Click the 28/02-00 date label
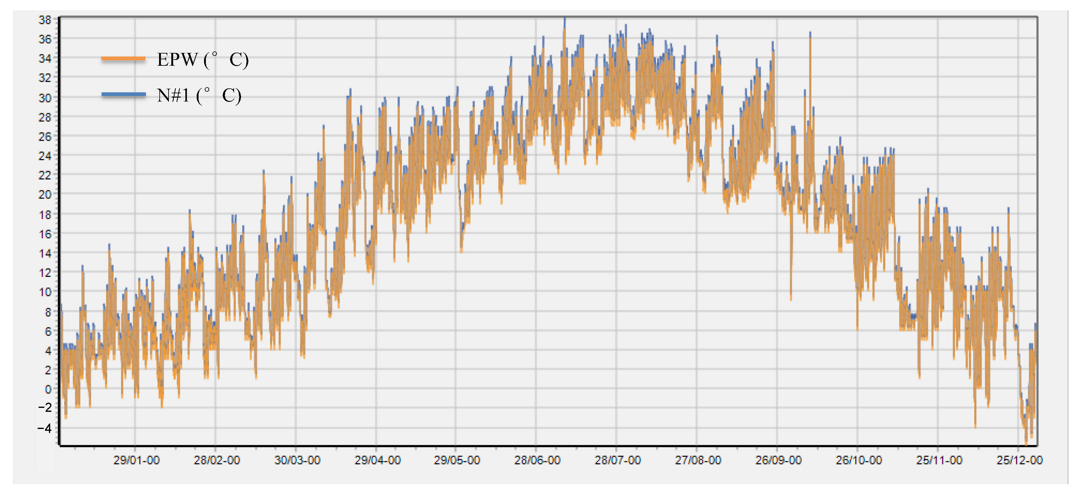1078x495 pixels. [x=217, y=460]
